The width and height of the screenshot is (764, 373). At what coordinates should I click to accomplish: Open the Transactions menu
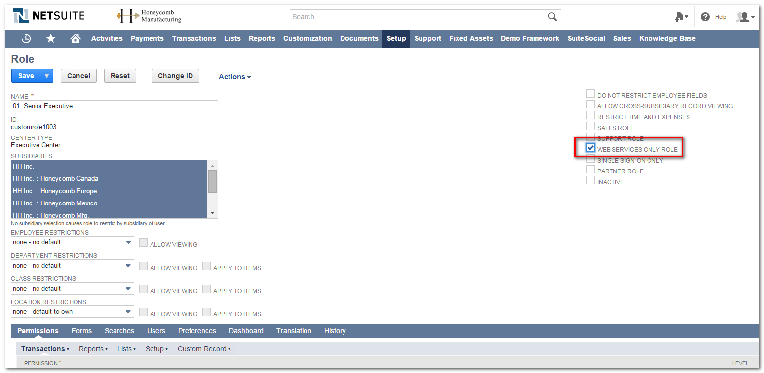tap(194, 38)
